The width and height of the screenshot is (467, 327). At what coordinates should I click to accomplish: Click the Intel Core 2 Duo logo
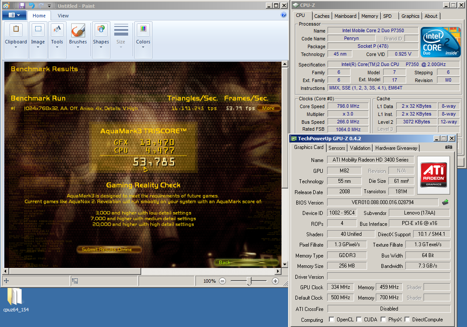(441, 42)
